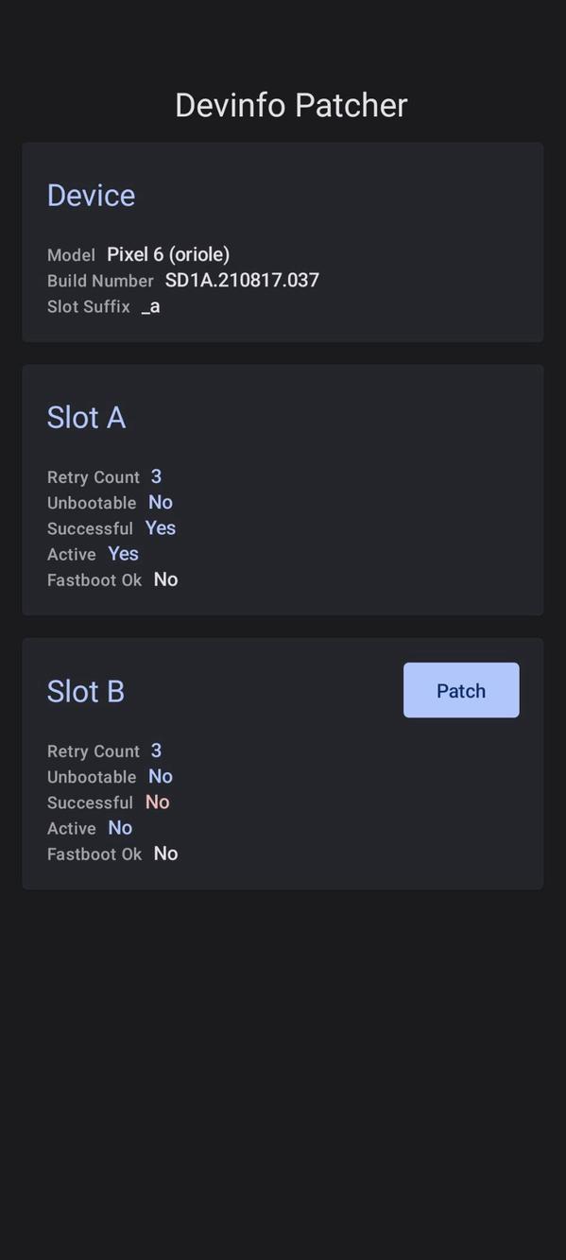Select the Active No label in Slot B
Viewport: 566px width, 1260px height.
coord(120,827)
